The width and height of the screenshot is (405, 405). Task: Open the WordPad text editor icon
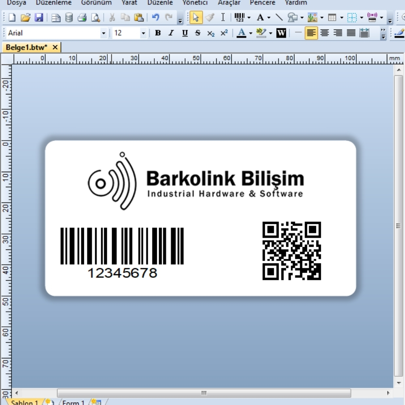[281, 33]
